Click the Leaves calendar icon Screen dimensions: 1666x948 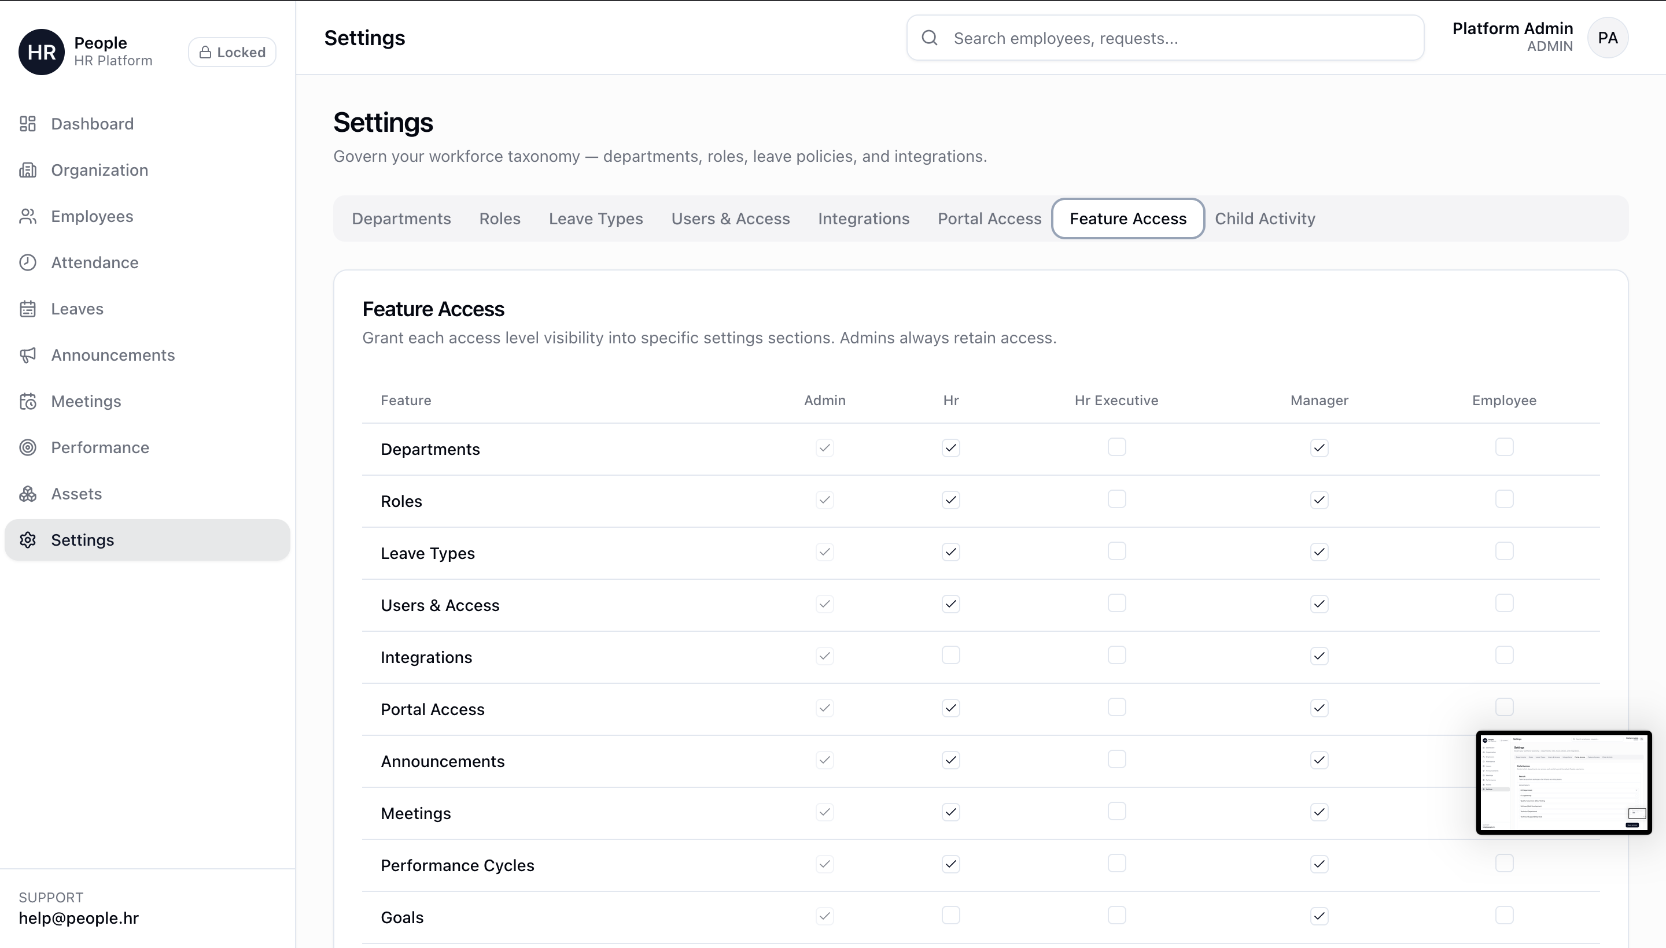[27, 309]
